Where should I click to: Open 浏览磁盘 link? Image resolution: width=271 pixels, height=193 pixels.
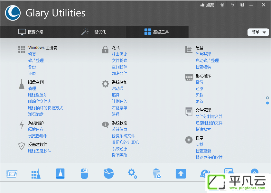36,114
